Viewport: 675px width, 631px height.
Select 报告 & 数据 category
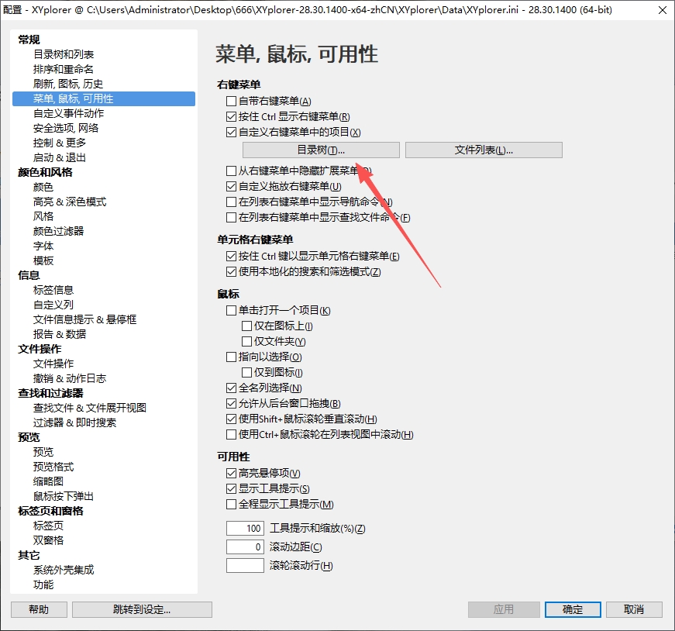coord(60,334)
